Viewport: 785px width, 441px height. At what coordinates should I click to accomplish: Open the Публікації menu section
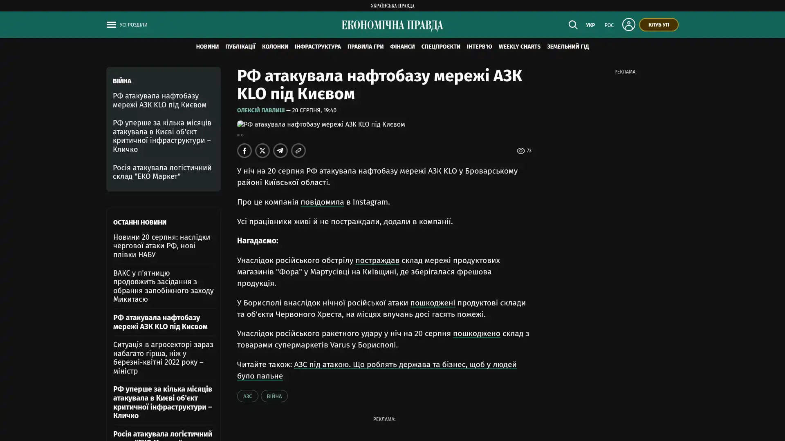pos(240,47)
